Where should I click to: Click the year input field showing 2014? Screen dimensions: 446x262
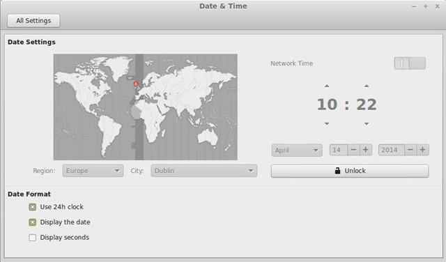392,150
